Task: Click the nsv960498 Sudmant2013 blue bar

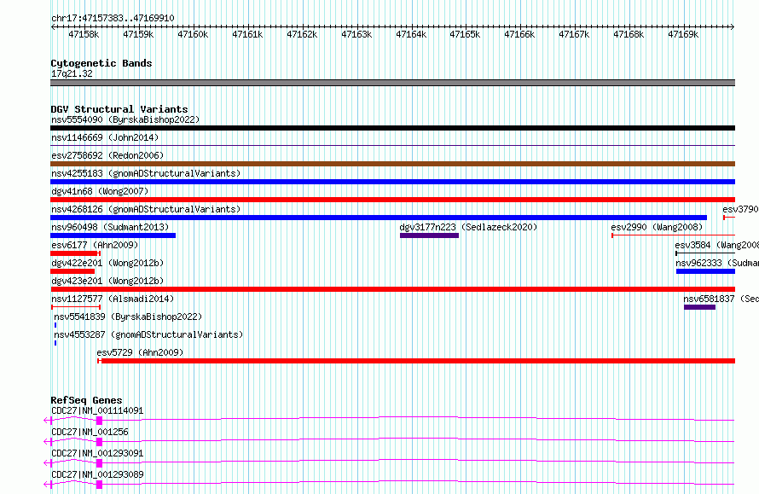Action: 113,235
